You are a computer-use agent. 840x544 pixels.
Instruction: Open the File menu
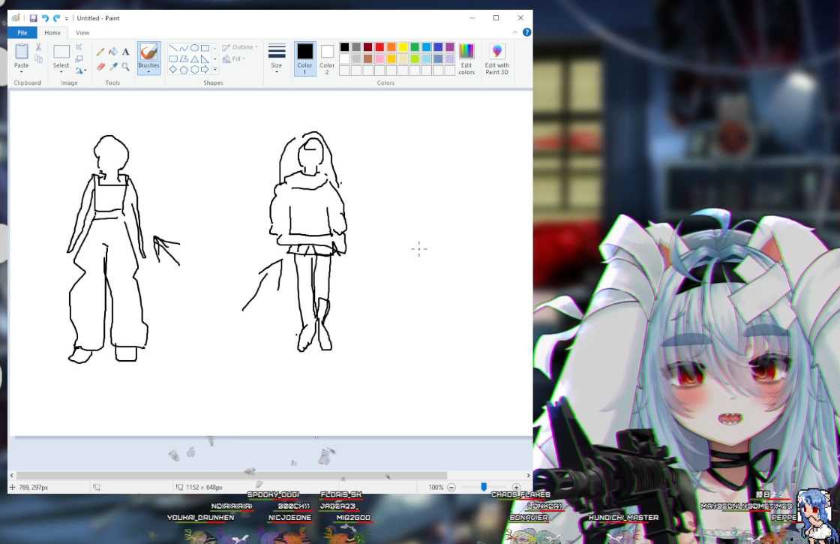coord(22,33)
